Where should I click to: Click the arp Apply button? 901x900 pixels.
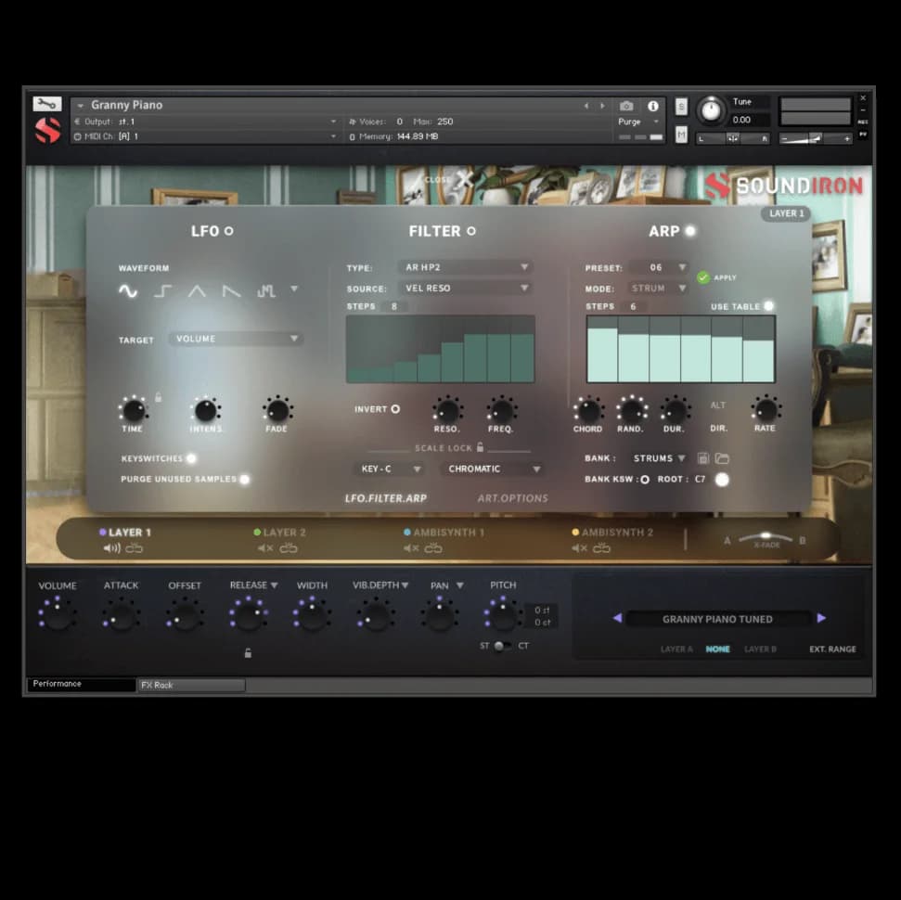pos(703,277)
